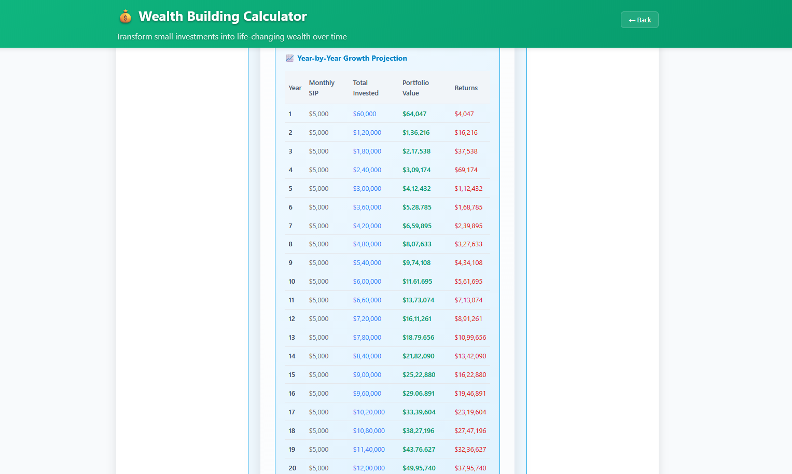Click the Monthly SIP column header
Viewport: 792px width, 474px height.
point(322,88)
